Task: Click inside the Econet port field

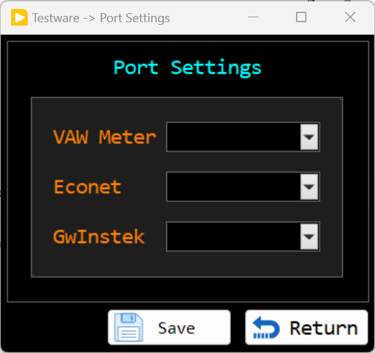Action: click(x=234, y=187)
